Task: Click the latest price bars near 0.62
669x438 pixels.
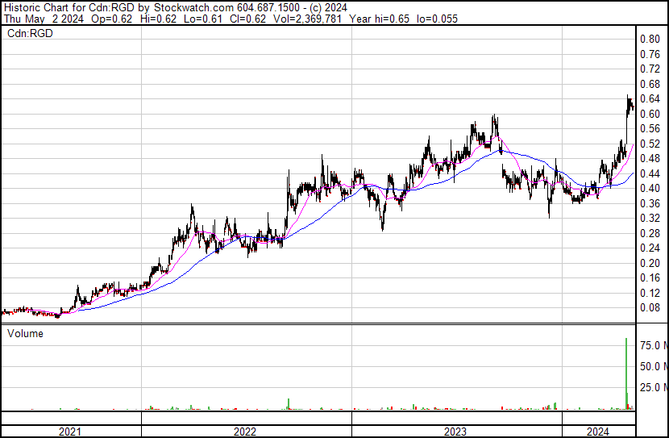Action: pos(631,105)
